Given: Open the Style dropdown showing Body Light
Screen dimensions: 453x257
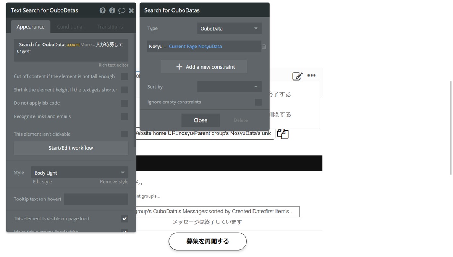Looking at the screenshot, I should (x=80, y=173).
